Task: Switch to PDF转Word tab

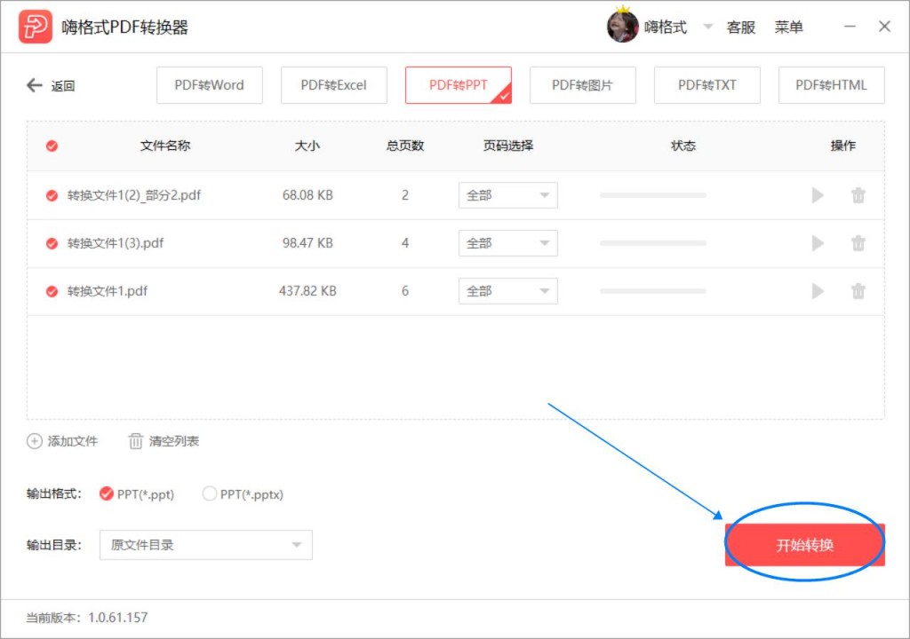Action: [210, 85]
